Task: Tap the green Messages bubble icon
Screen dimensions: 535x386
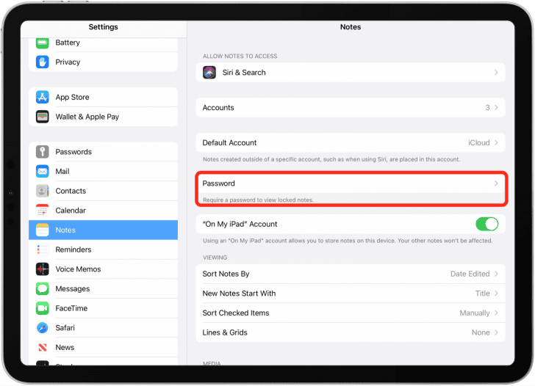Action: 43,289
